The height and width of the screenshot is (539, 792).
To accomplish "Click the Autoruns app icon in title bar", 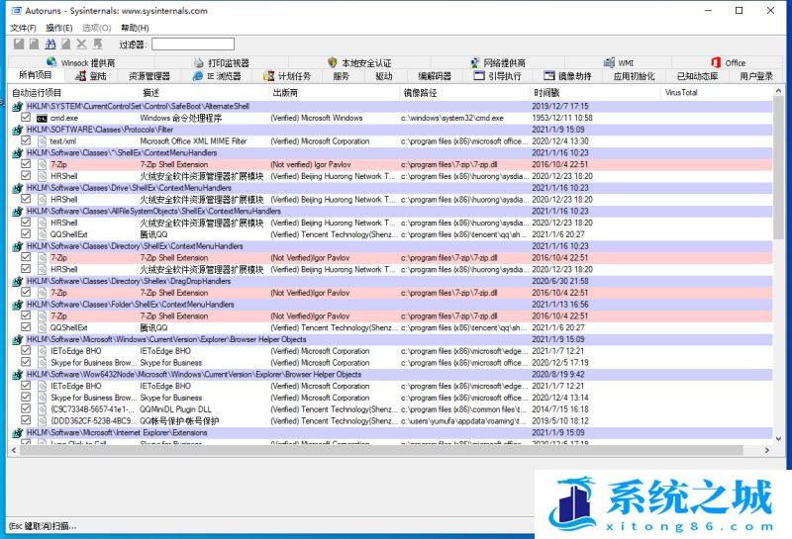I will click(x=16, y=11).
